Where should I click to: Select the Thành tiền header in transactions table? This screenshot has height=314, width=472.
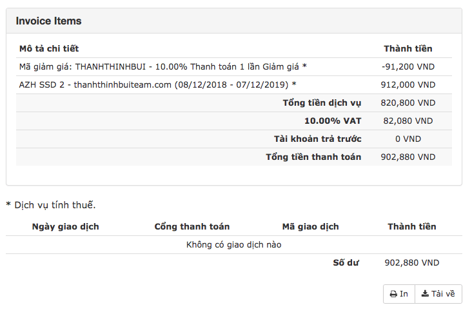point(412,226)
